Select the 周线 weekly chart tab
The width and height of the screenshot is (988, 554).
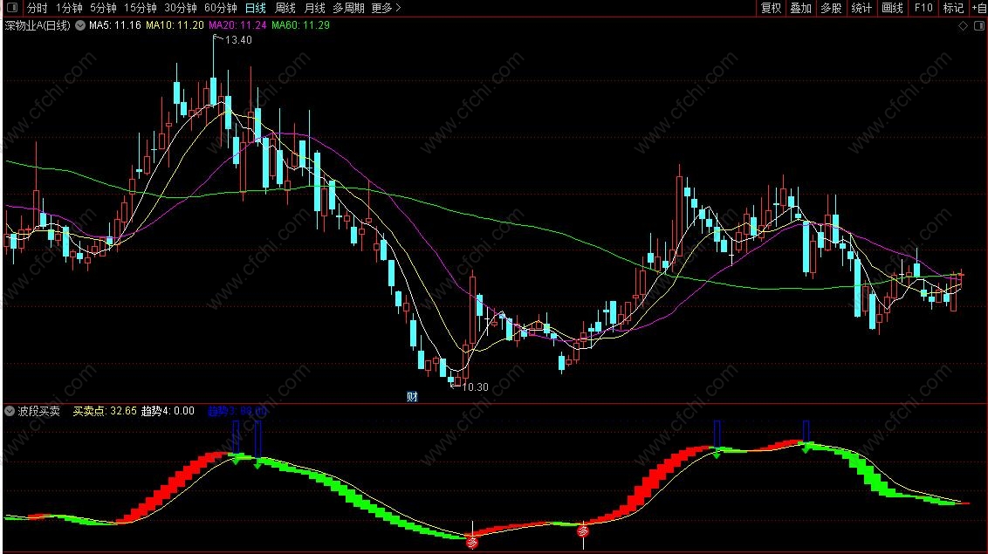pyautogui.click(x=285, y=8)
